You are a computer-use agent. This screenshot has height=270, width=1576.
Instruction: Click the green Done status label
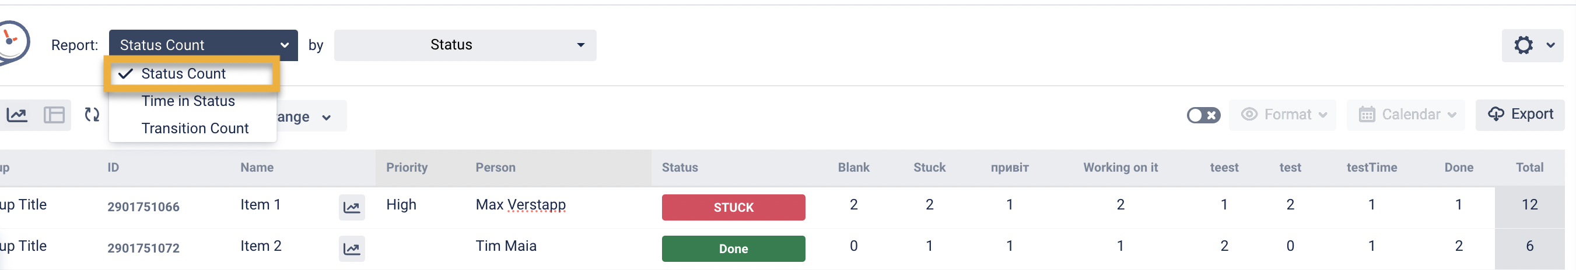coord(733,248)
